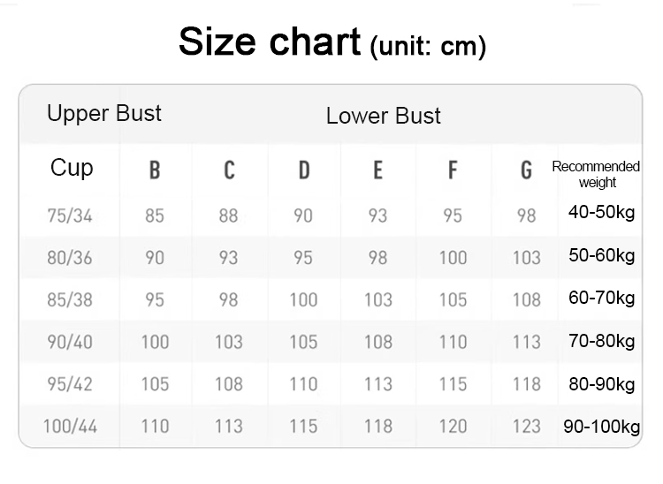Select the 100/44 size row label
Image resolution: width=663 pixels, height=484 pixels.
70,427
